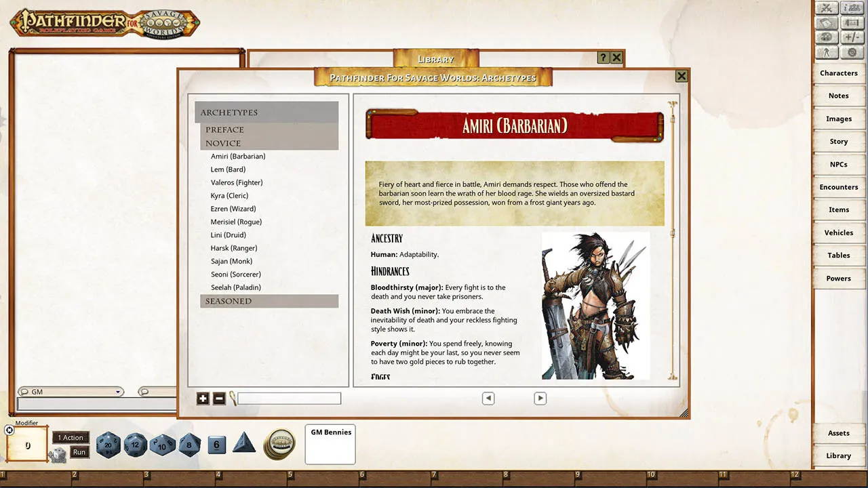The image size is (868, 488).
Task: Click the wild die icon beside Run
Action: 58,454
